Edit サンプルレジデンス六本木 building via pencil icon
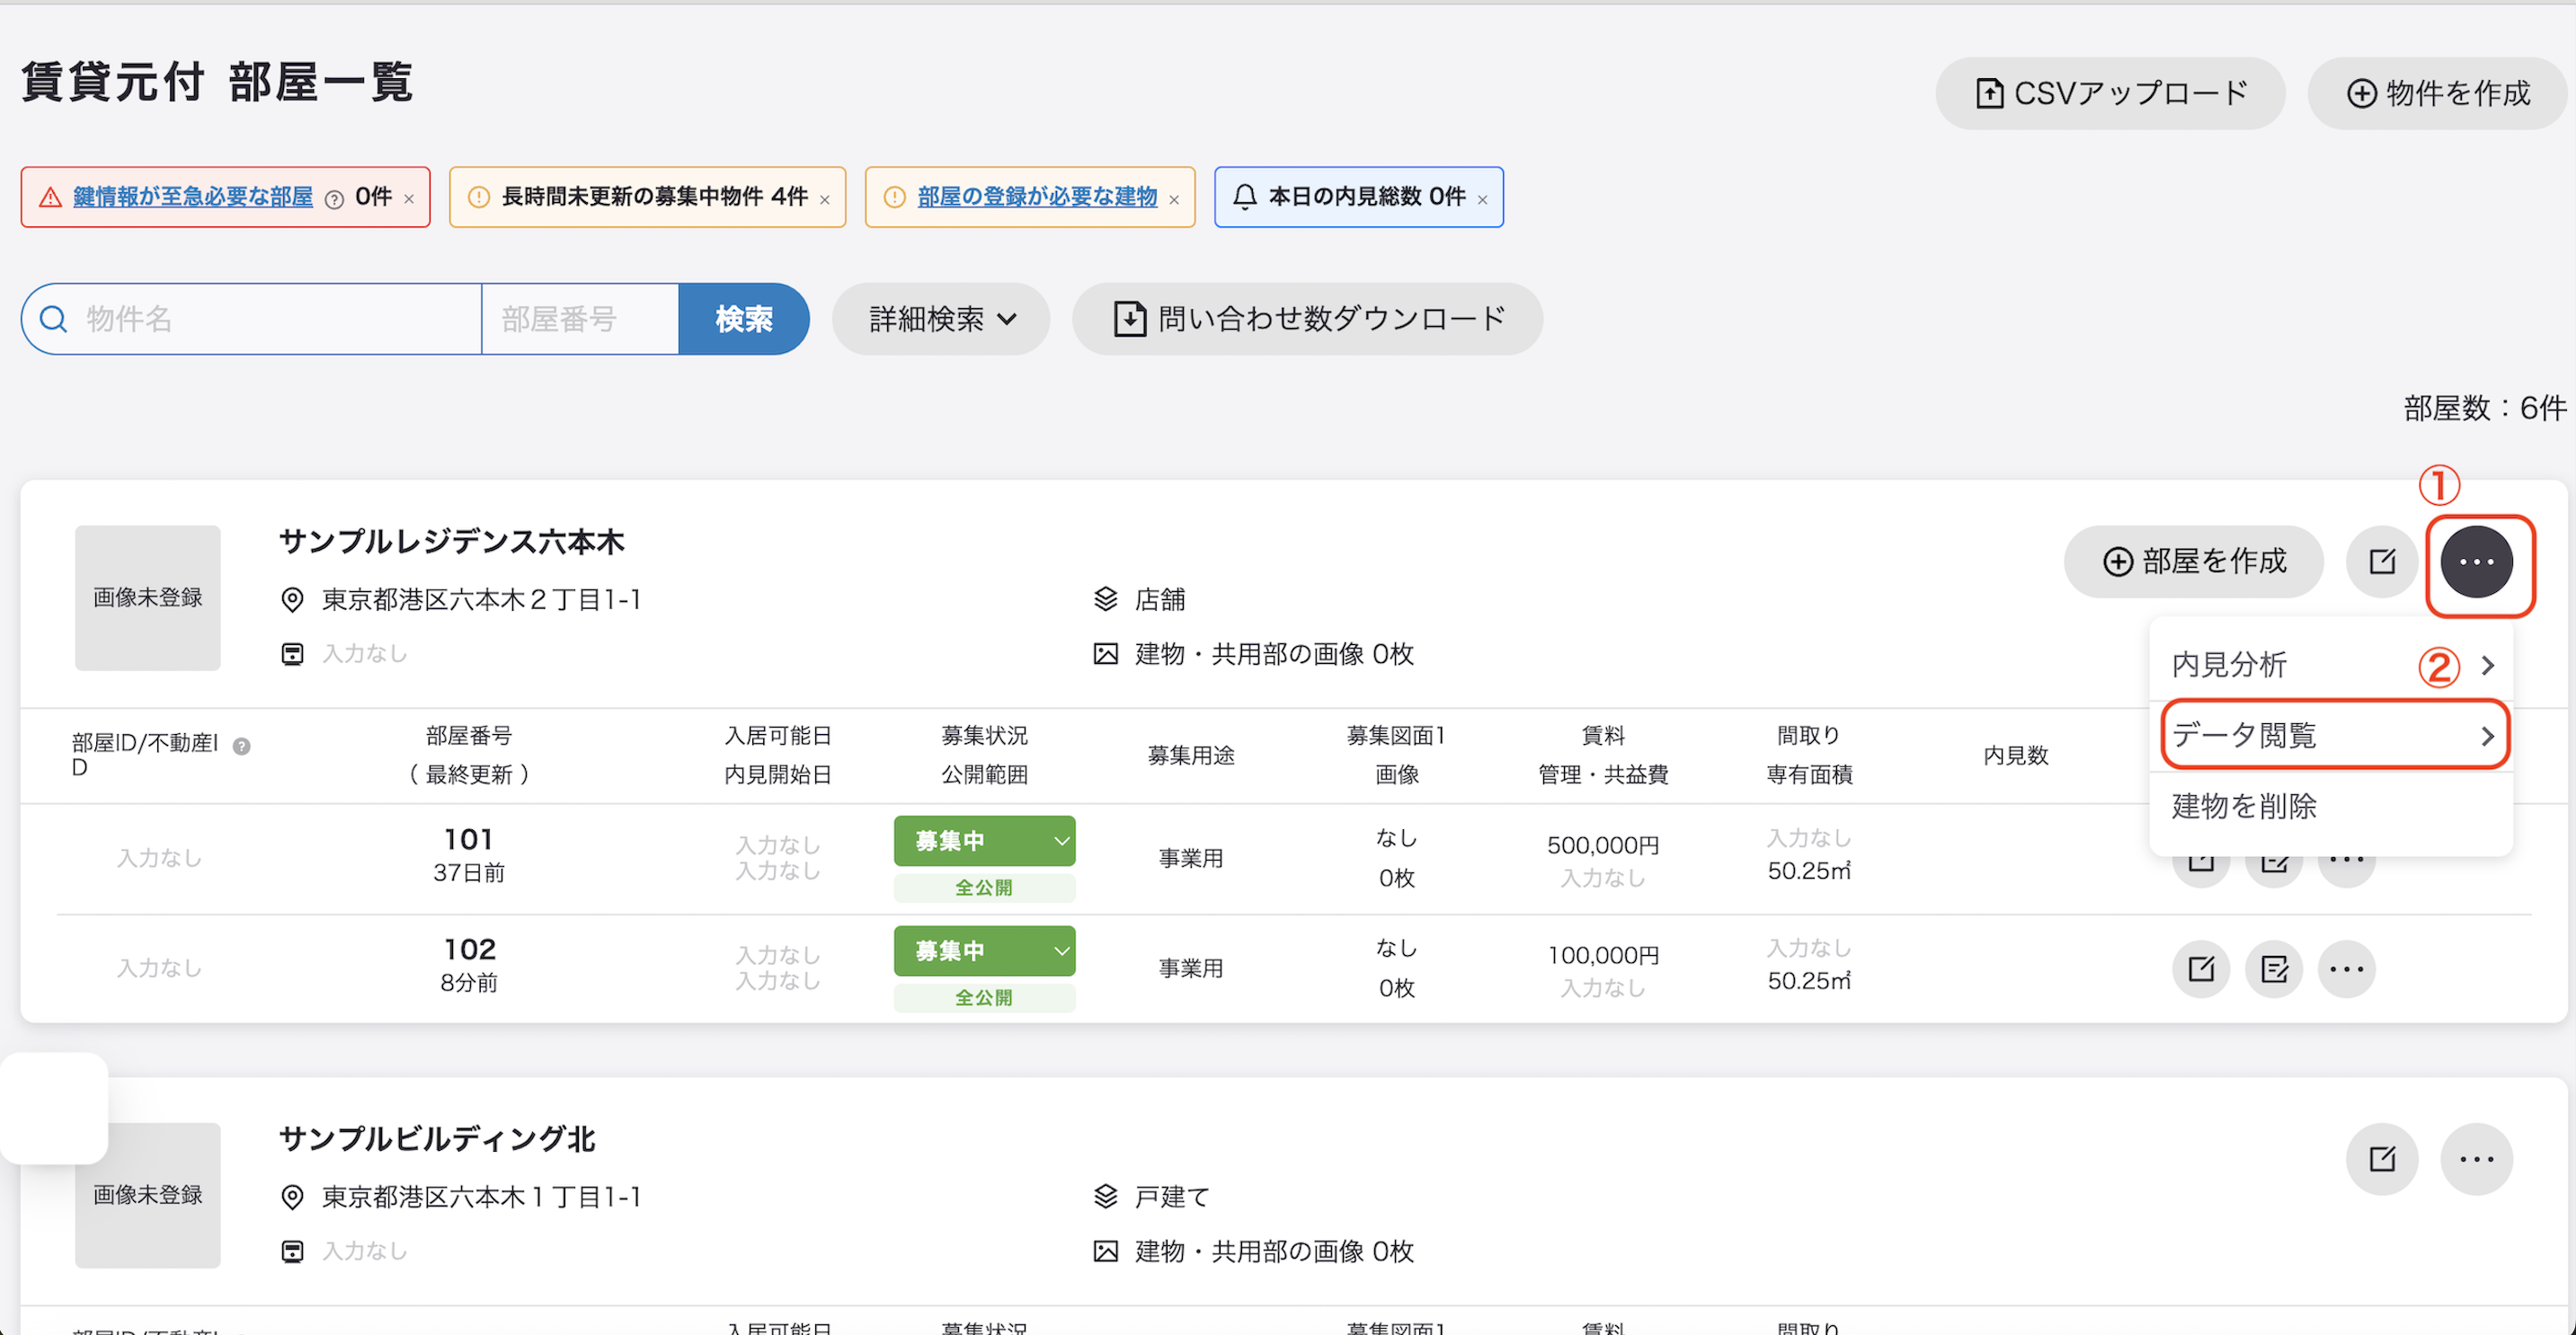 [x=2382, y=561]
